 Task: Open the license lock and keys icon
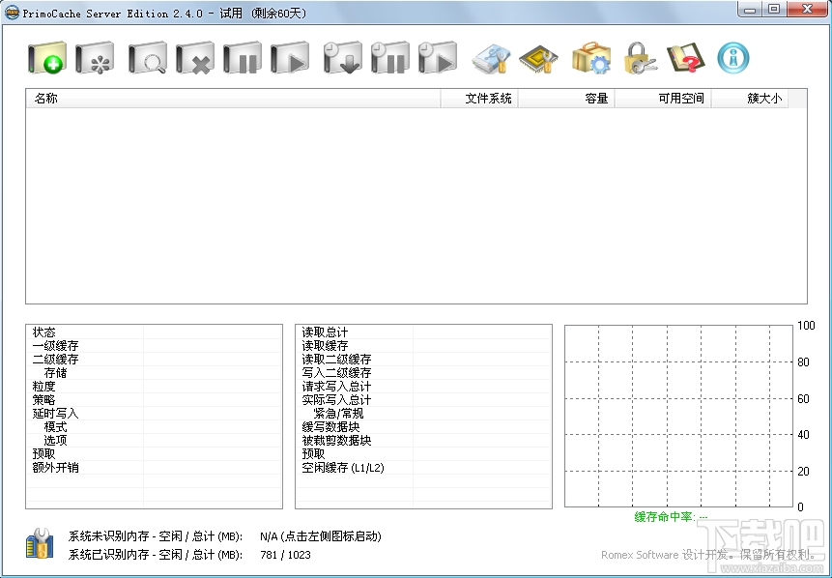point(640,57)
